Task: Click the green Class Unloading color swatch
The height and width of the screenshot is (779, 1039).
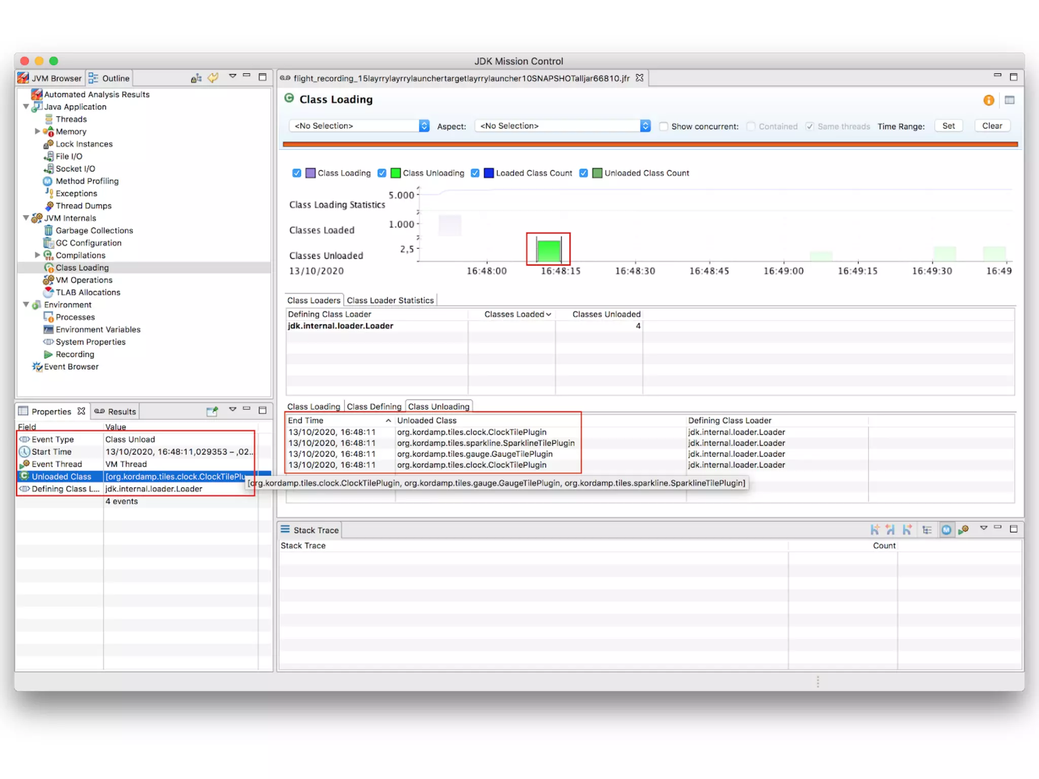Action: pyautogui.click(x=396, y=173)
